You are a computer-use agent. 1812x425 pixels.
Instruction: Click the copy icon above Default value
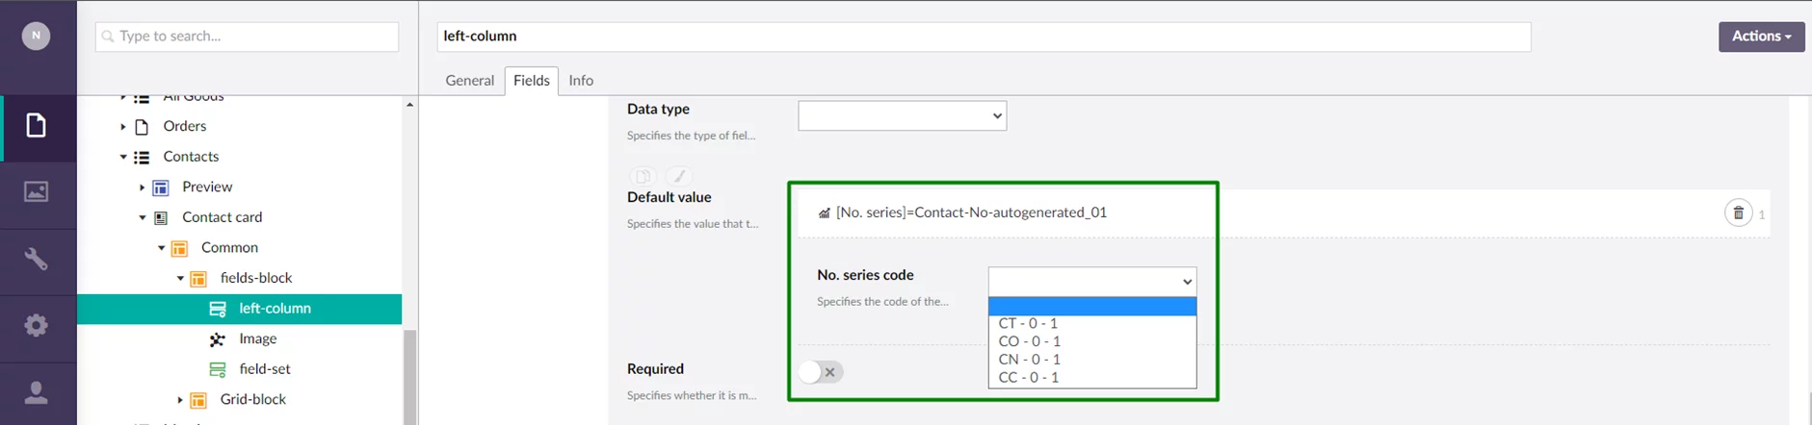coord(643,176)
